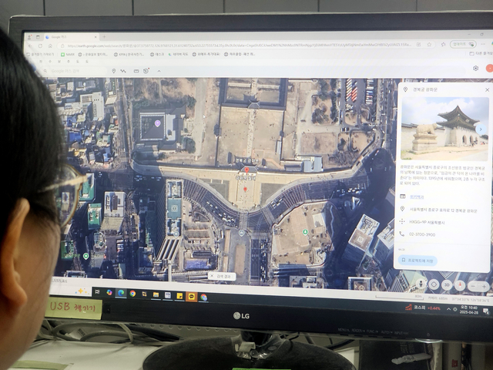Close the Gyeongbokgung info panel
This screenshot has height=370, width=493.
tap(487, 89)
